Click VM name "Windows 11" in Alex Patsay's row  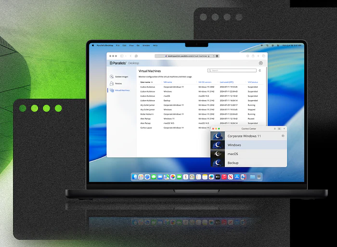pos(169,118)
